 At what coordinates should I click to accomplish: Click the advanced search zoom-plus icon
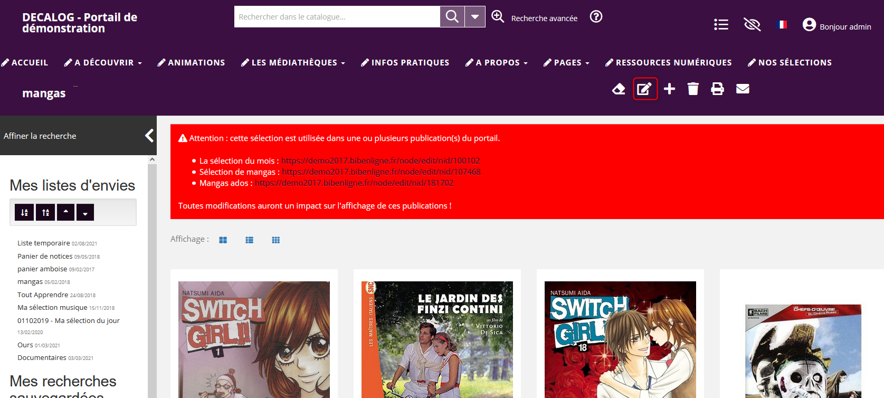(x=498, y=16)
